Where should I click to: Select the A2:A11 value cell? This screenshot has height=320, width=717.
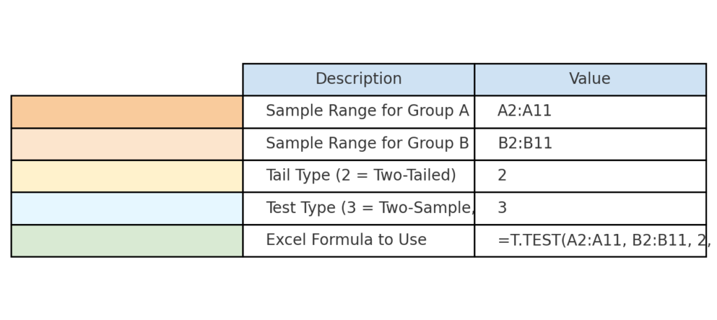point(590,112)
